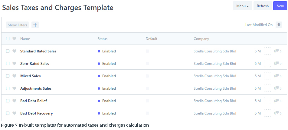Click the heart icon for Zero-Rated Sales
Viewport: 288px width, 130px height.
click(14, 63)
